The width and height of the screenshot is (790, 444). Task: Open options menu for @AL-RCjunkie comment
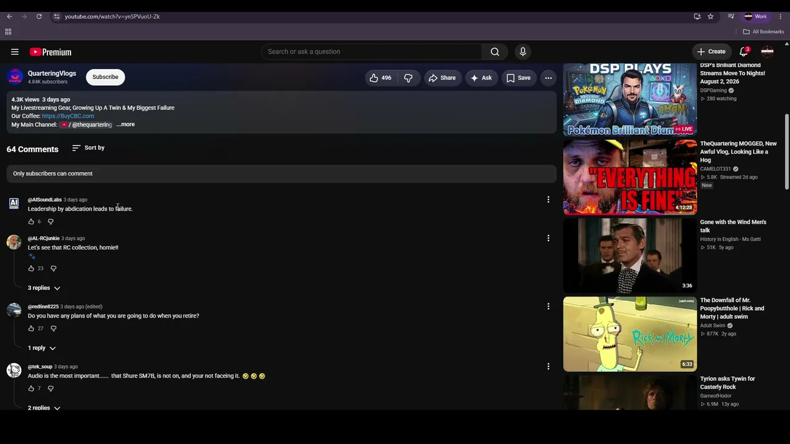click(x=548, y=238)
